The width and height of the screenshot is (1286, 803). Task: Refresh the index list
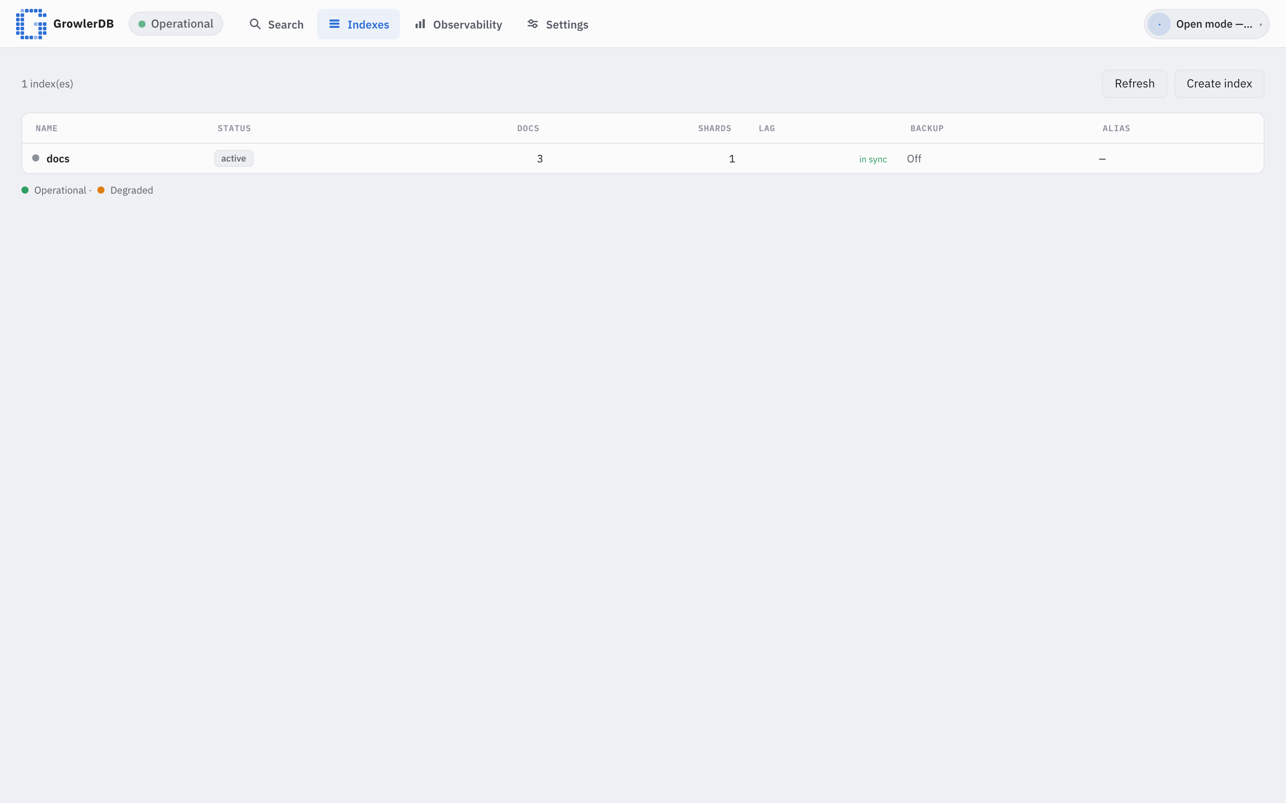(1135, 84)
